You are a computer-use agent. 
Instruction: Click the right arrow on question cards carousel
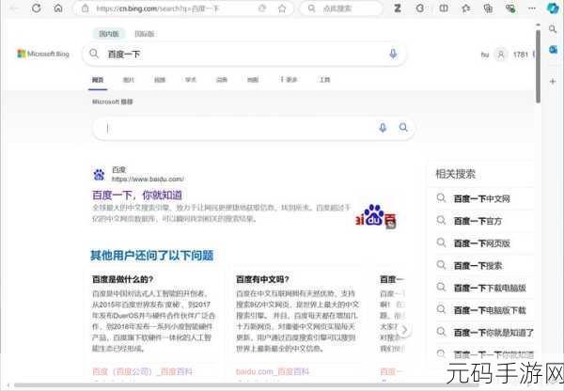[x=404, y=330]
